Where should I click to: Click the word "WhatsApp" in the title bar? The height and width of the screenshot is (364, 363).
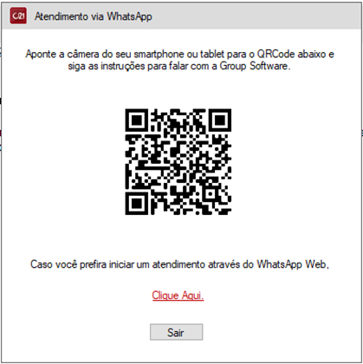click(x=129, y=16)
